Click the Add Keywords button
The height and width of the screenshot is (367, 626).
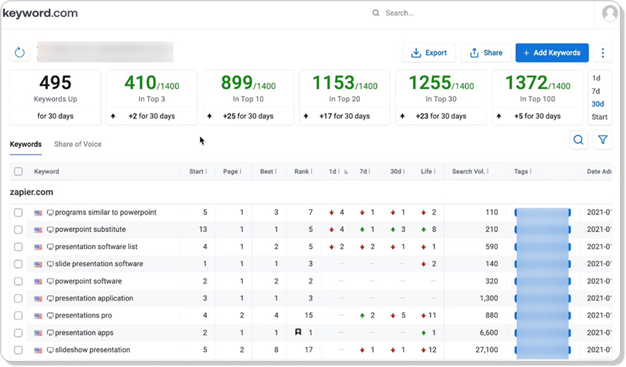[552, 53]
